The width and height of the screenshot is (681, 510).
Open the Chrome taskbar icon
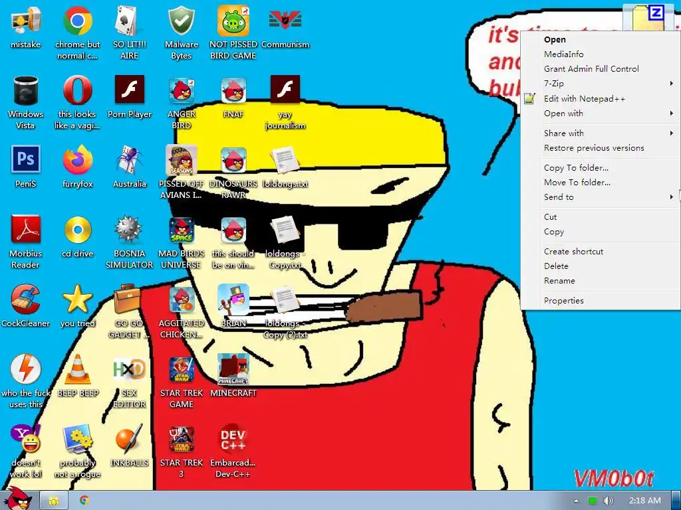[x=84, y=501]
